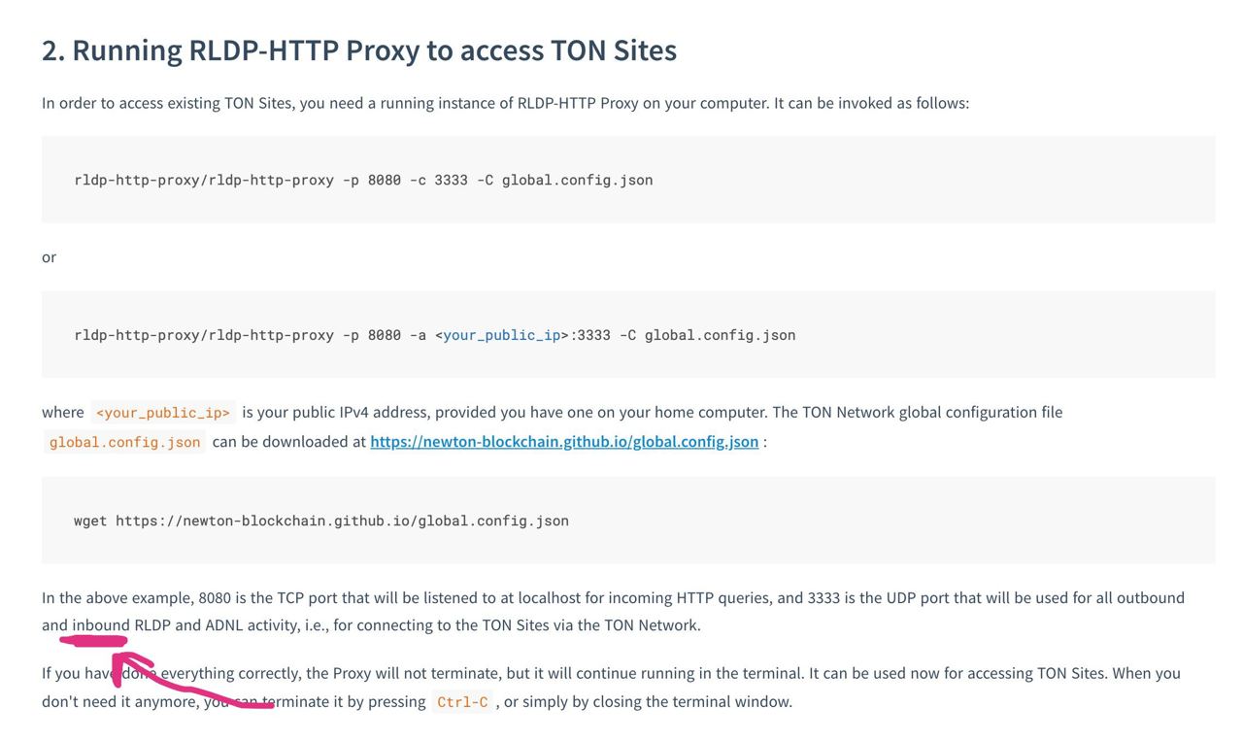Screen dimensions: 1243x741
Task: Click 'global.config.json' in the second command
Action: point(720,335)
